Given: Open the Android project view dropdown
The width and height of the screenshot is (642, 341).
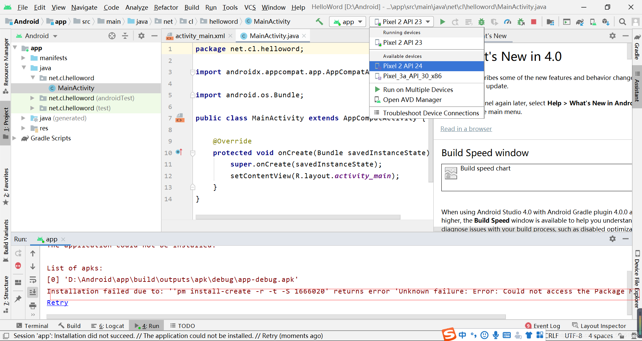Looking at the screenshot, I should coord(37,36).
